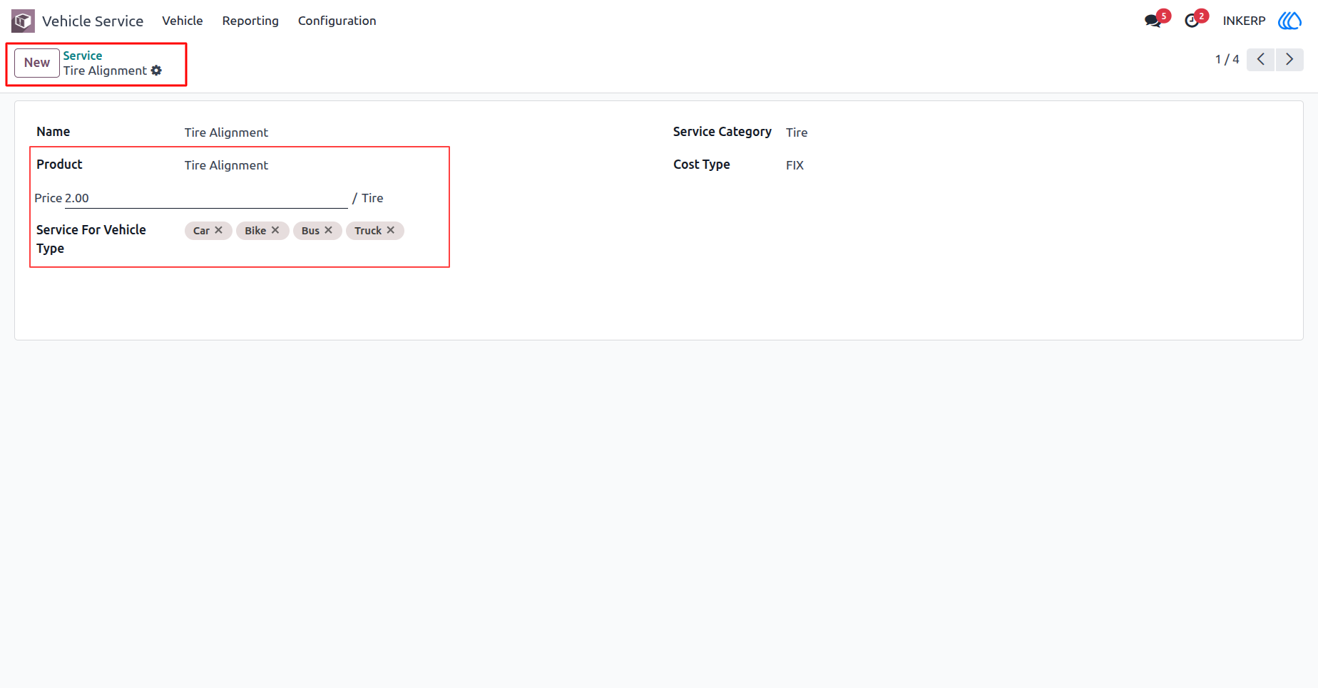
Task: Open the Vehicle Service app home icon
Action: [23, 21]
